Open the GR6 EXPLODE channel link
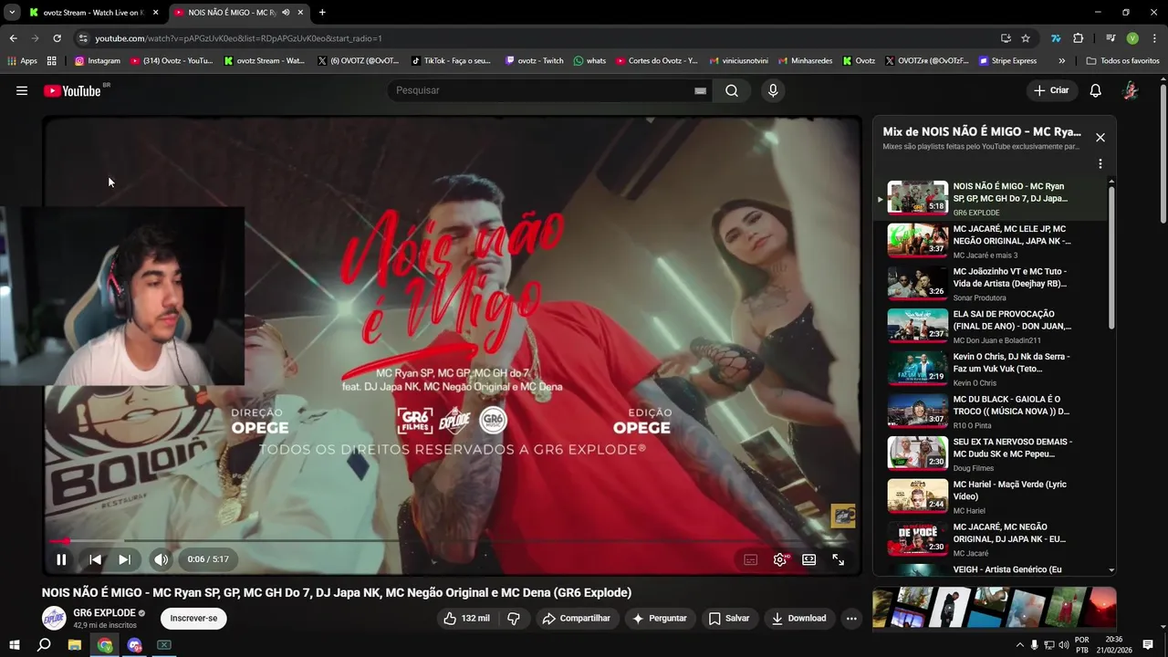Screen dimensions: 1168x657 pyautogui.click(x=104, y=612)
